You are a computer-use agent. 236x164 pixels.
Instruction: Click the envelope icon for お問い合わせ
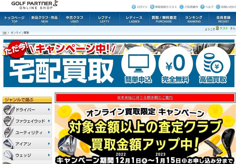pos(218,7)
